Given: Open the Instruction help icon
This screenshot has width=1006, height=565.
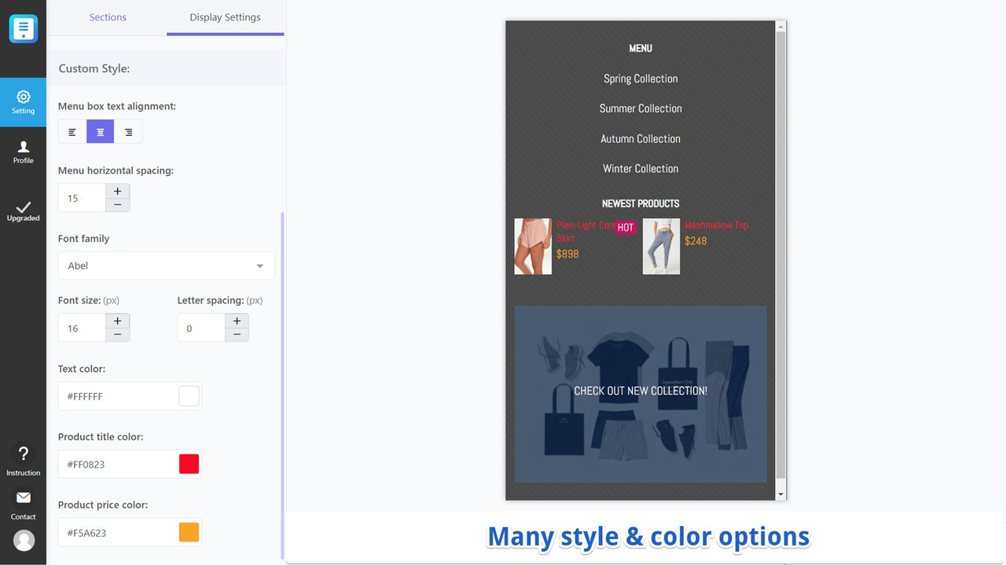Looking at the screenshot, I should (23, 455).
